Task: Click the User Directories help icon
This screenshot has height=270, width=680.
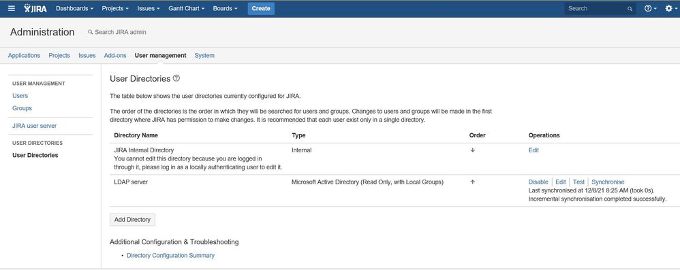Action: [x=176, y=78]
